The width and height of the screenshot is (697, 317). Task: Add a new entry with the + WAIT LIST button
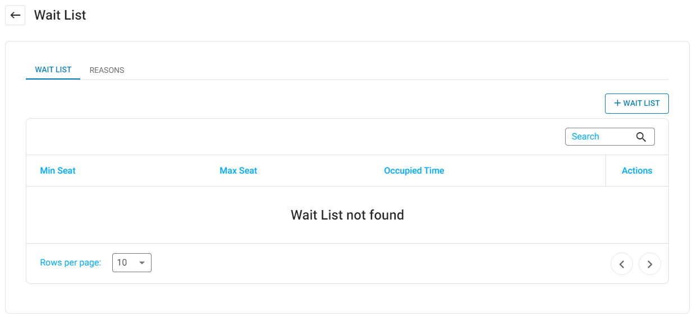coord(636,103)
